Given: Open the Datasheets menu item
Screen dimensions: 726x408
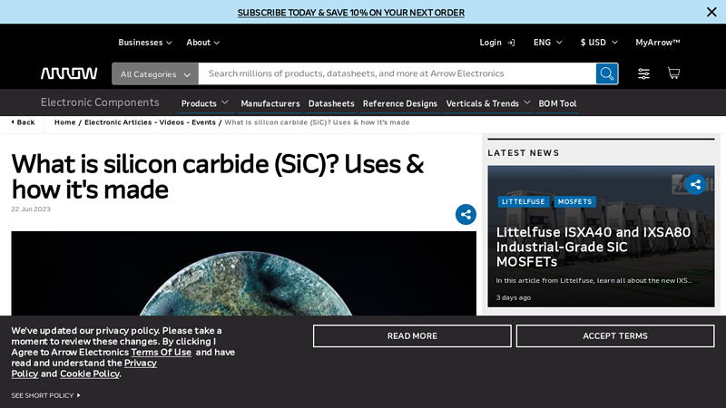Looking at the screenshot, I should click(331, 103).
